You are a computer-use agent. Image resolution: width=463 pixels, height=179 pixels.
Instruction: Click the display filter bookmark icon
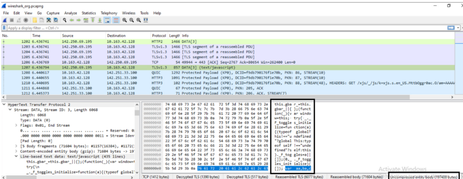[x=4, y=28]
